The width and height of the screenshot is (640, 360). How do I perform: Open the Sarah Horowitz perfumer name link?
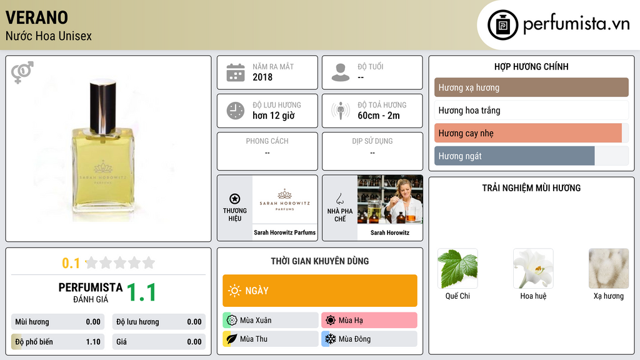point(390,232)
